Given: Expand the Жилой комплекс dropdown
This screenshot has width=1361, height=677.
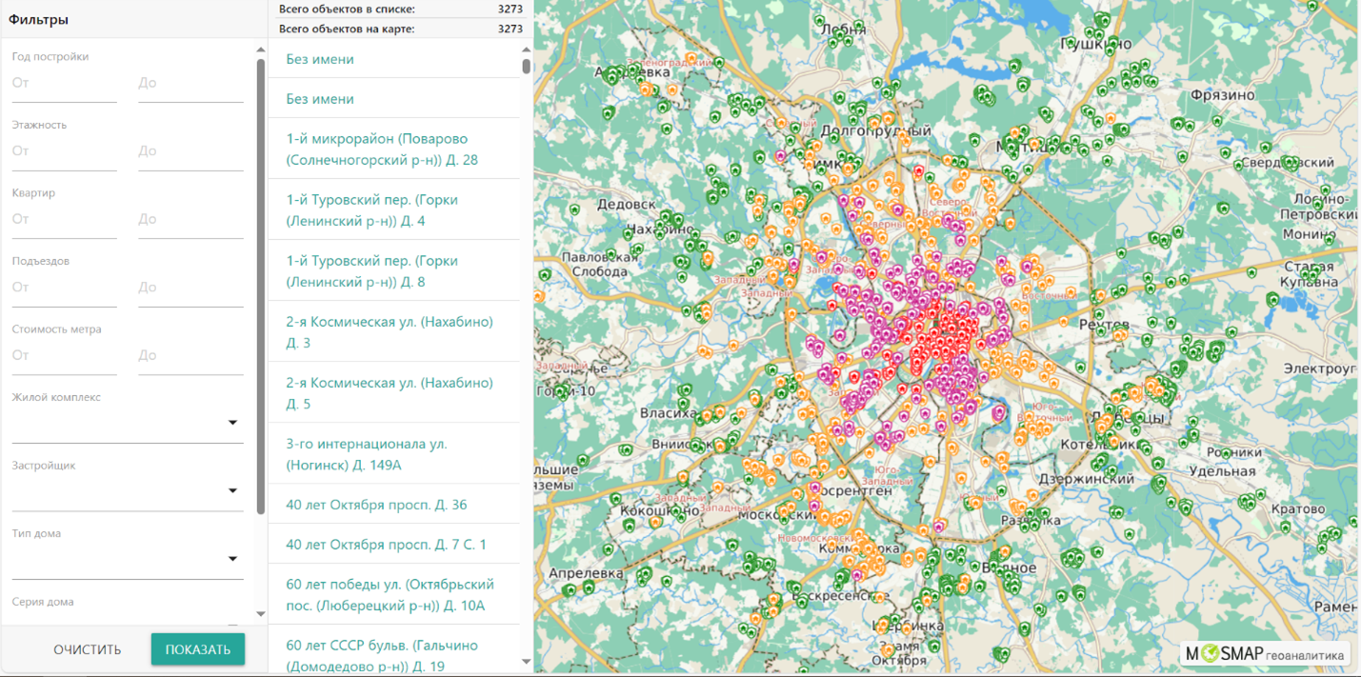Looking at the screenshot, I should click(232, 423).
